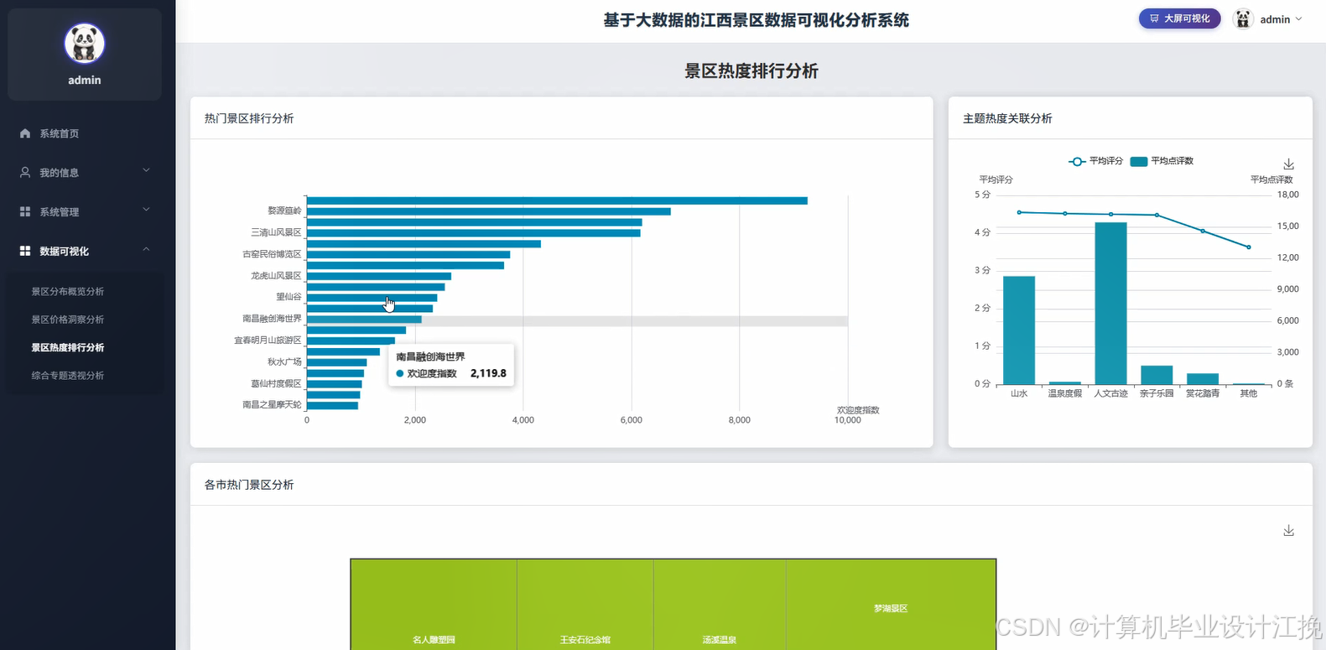Click the 婺源篁岭 label on the ranking chart

click(x=284, y=211)
